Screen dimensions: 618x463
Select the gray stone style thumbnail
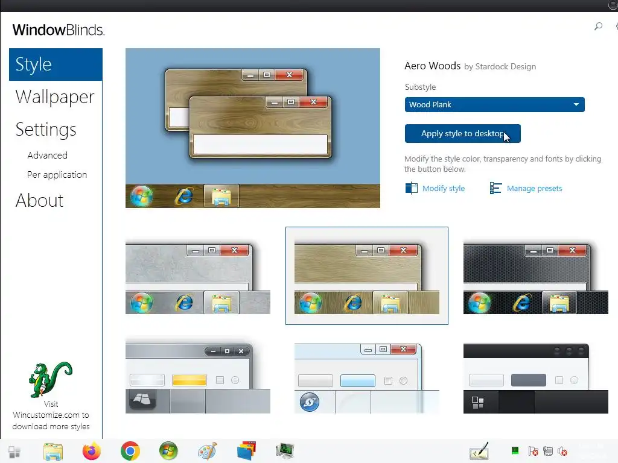tap(198, 277)
